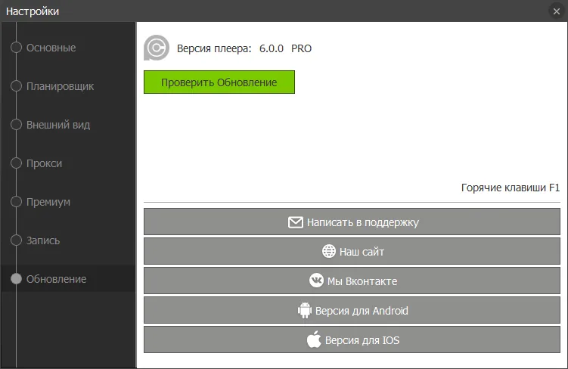Click the Android robot icon
The height and width of the screenshot is (369, 568).
point(304,310)
